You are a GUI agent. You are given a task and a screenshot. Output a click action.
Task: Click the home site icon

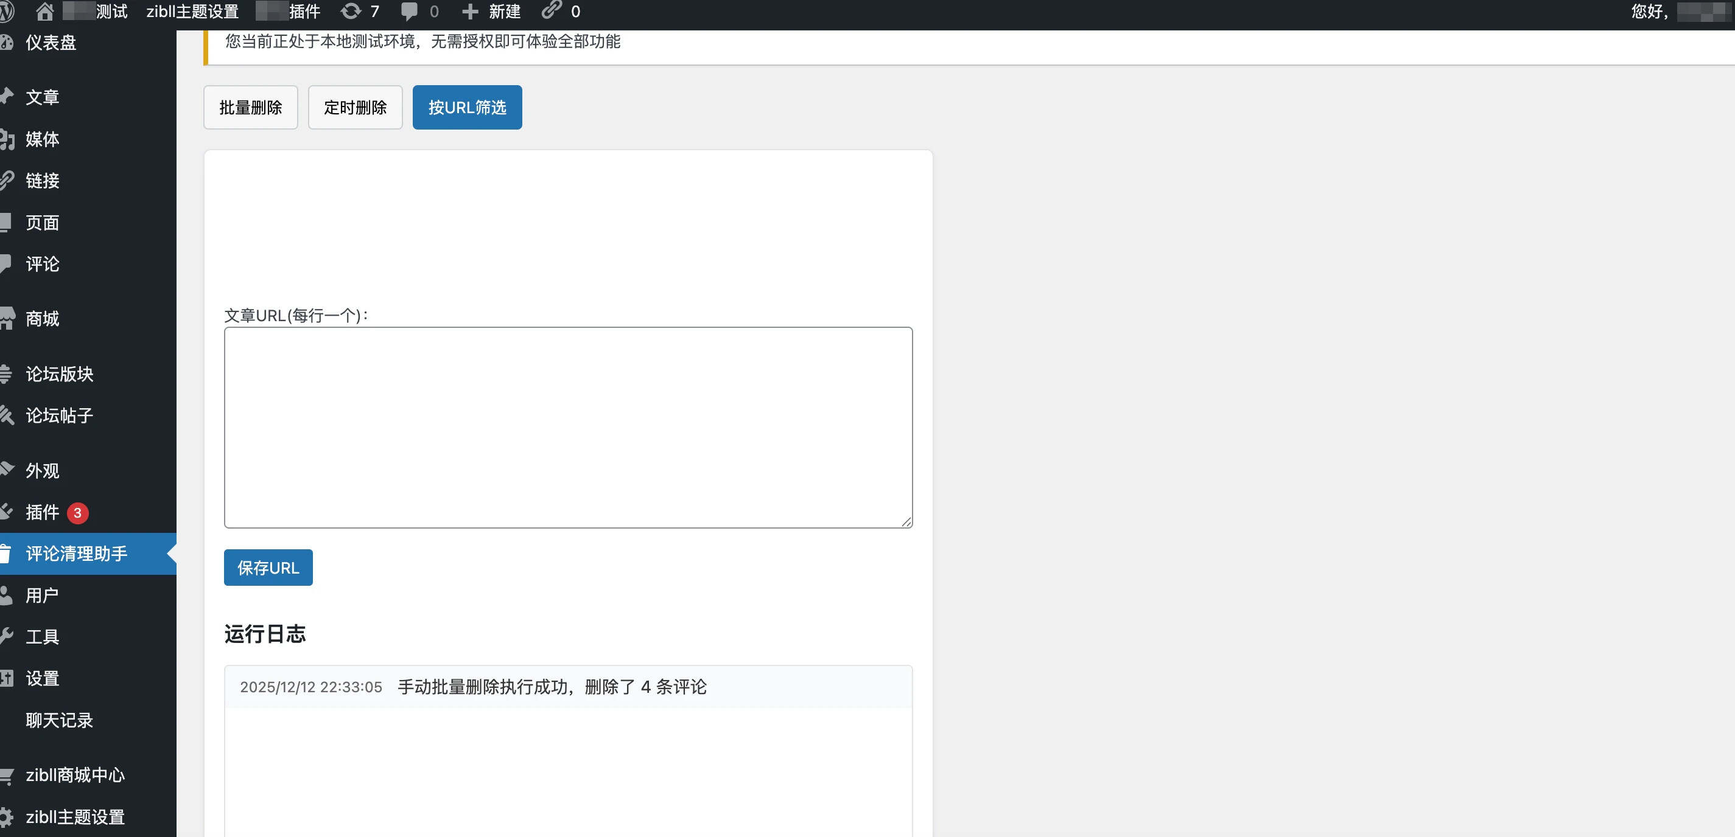(44, 12)
